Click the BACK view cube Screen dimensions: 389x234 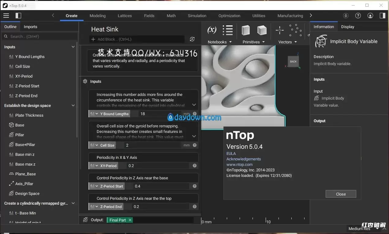tap(293, 61)
